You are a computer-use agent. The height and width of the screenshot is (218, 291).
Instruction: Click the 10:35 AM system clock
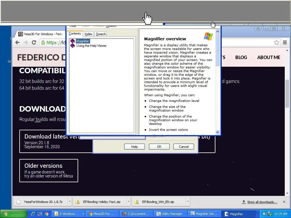pyautogui.click(x=280, y=214)
